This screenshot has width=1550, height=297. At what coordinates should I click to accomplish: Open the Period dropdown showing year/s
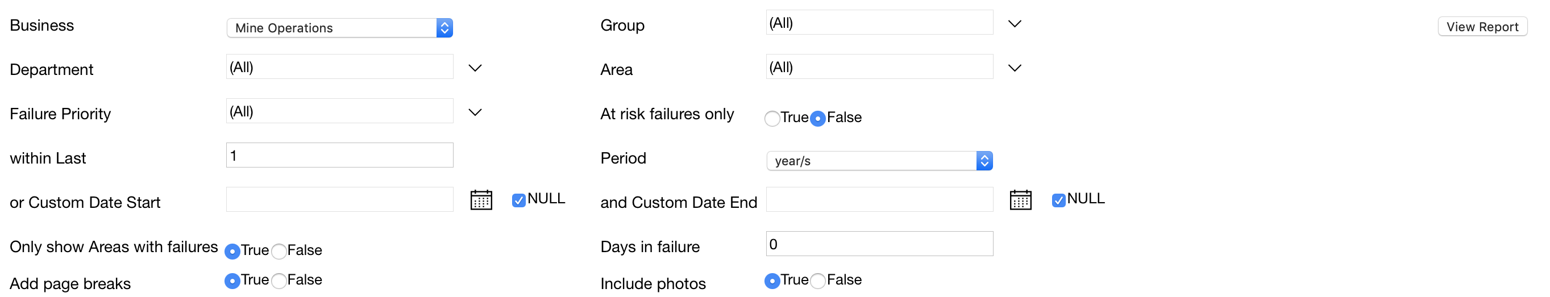point(879,161)
